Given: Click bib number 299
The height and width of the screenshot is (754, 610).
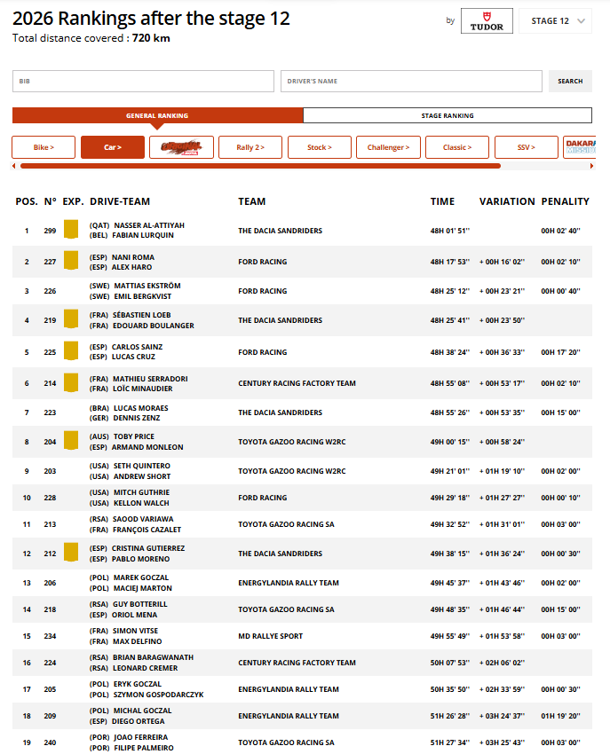Looking at the screenshot, I should pos(50,231).
